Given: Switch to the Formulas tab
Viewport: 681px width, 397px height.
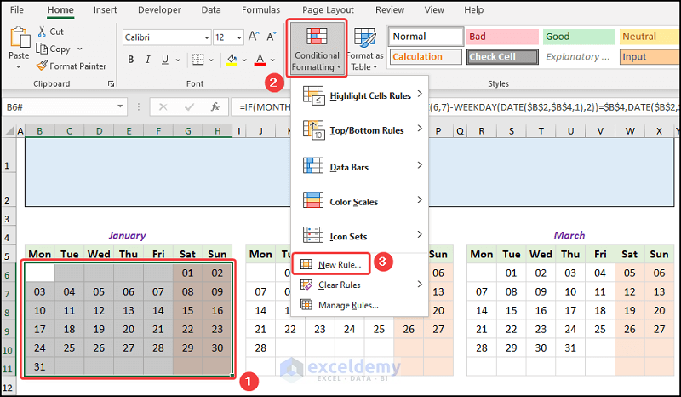Looking at the screenshot, I should [x=261, y=9].
